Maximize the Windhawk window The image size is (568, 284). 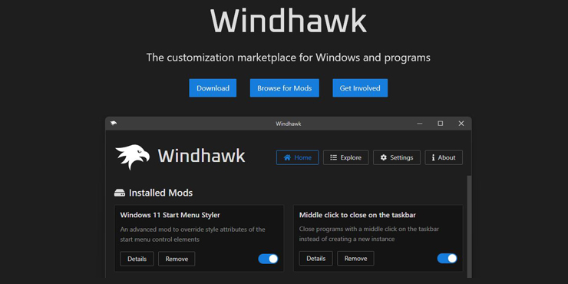click(440, 124)
